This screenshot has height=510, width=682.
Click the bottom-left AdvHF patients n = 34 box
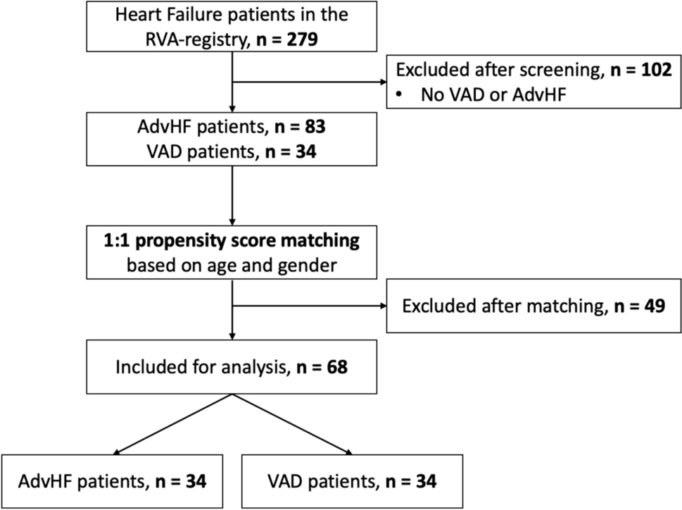111,480
